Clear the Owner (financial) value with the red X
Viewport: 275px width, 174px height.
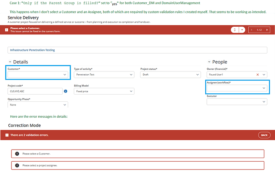point(257,75)
